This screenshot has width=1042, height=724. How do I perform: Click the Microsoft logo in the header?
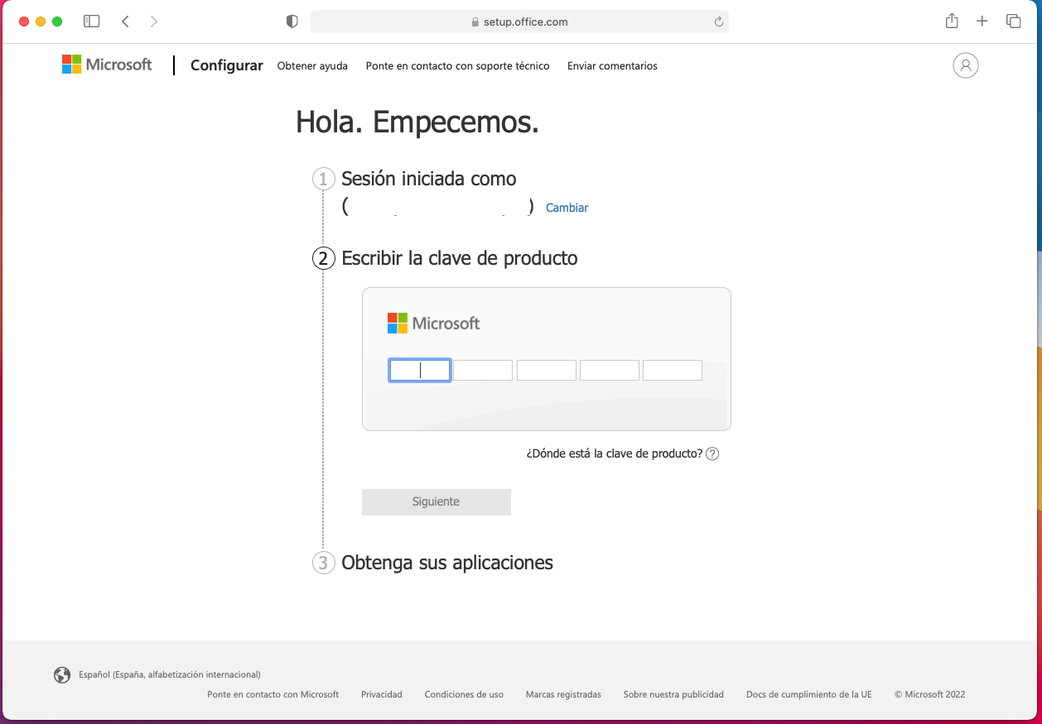coord(107,65)
